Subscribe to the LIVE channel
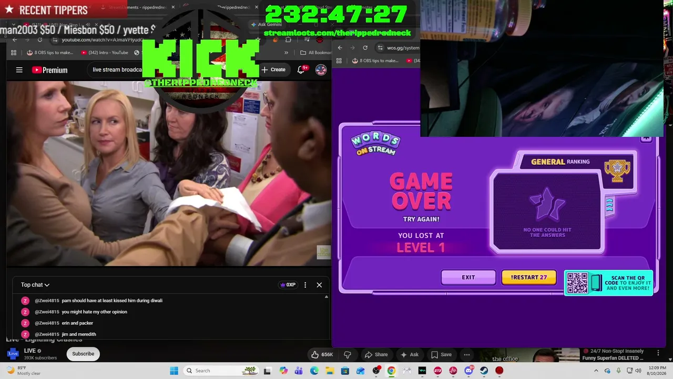This screenshot has height=379, width=673. coord(83,354)
